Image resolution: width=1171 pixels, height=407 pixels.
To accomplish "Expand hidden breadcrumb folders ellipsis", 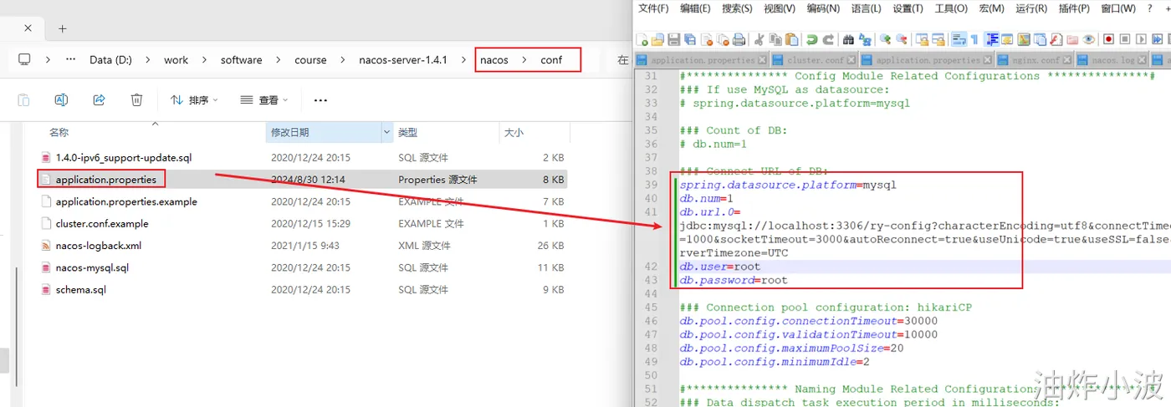I will [x=70, y=59].
